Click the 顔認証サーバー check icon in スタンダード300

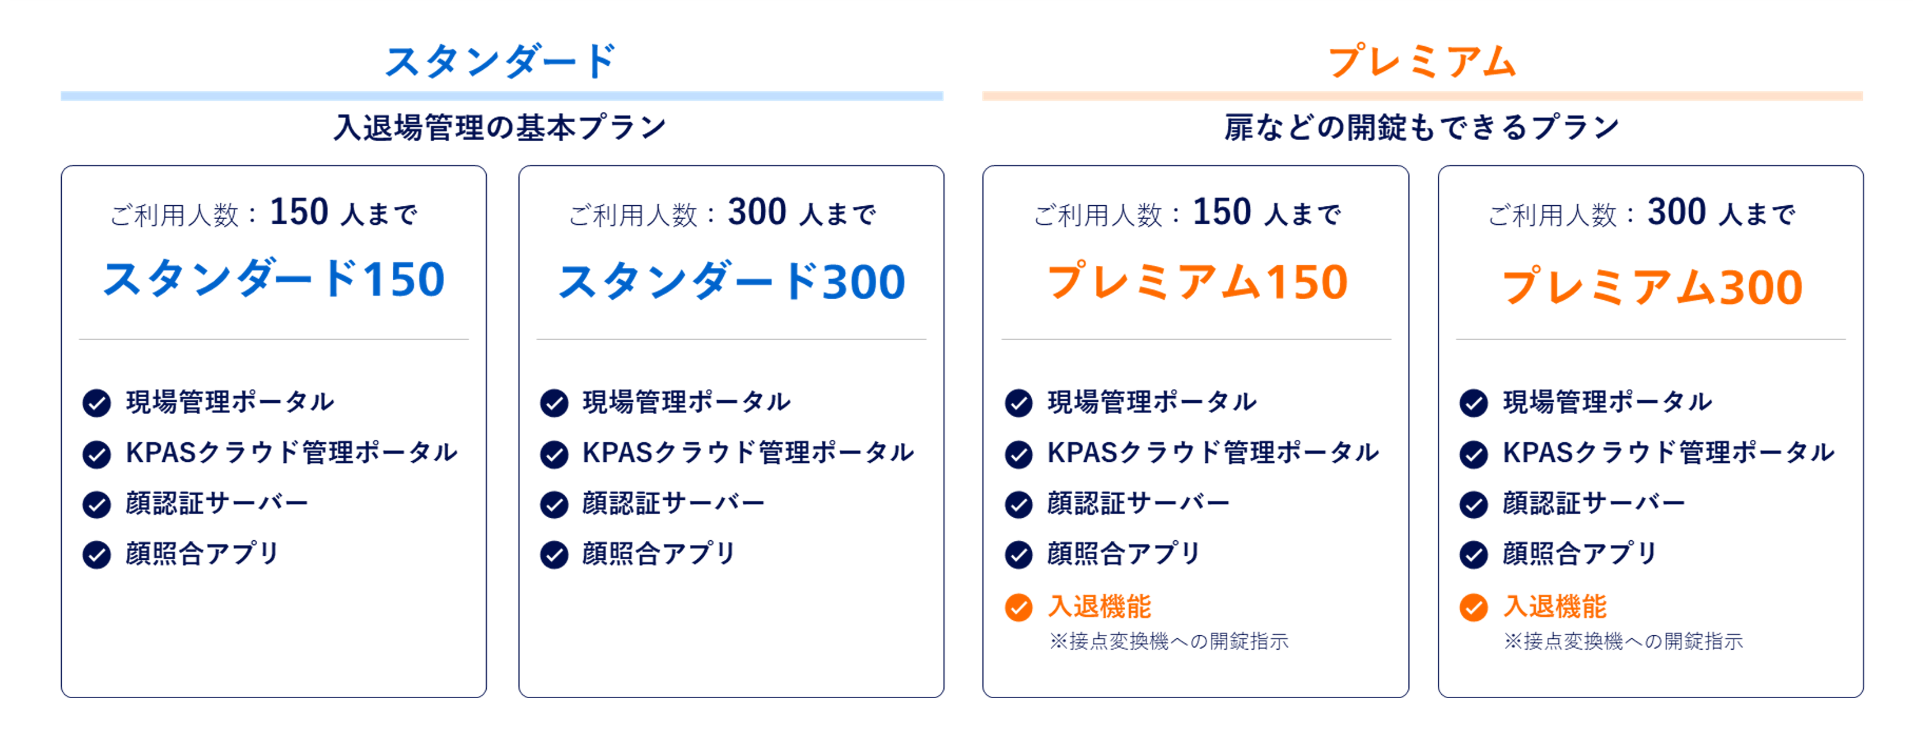coord(554,504)
